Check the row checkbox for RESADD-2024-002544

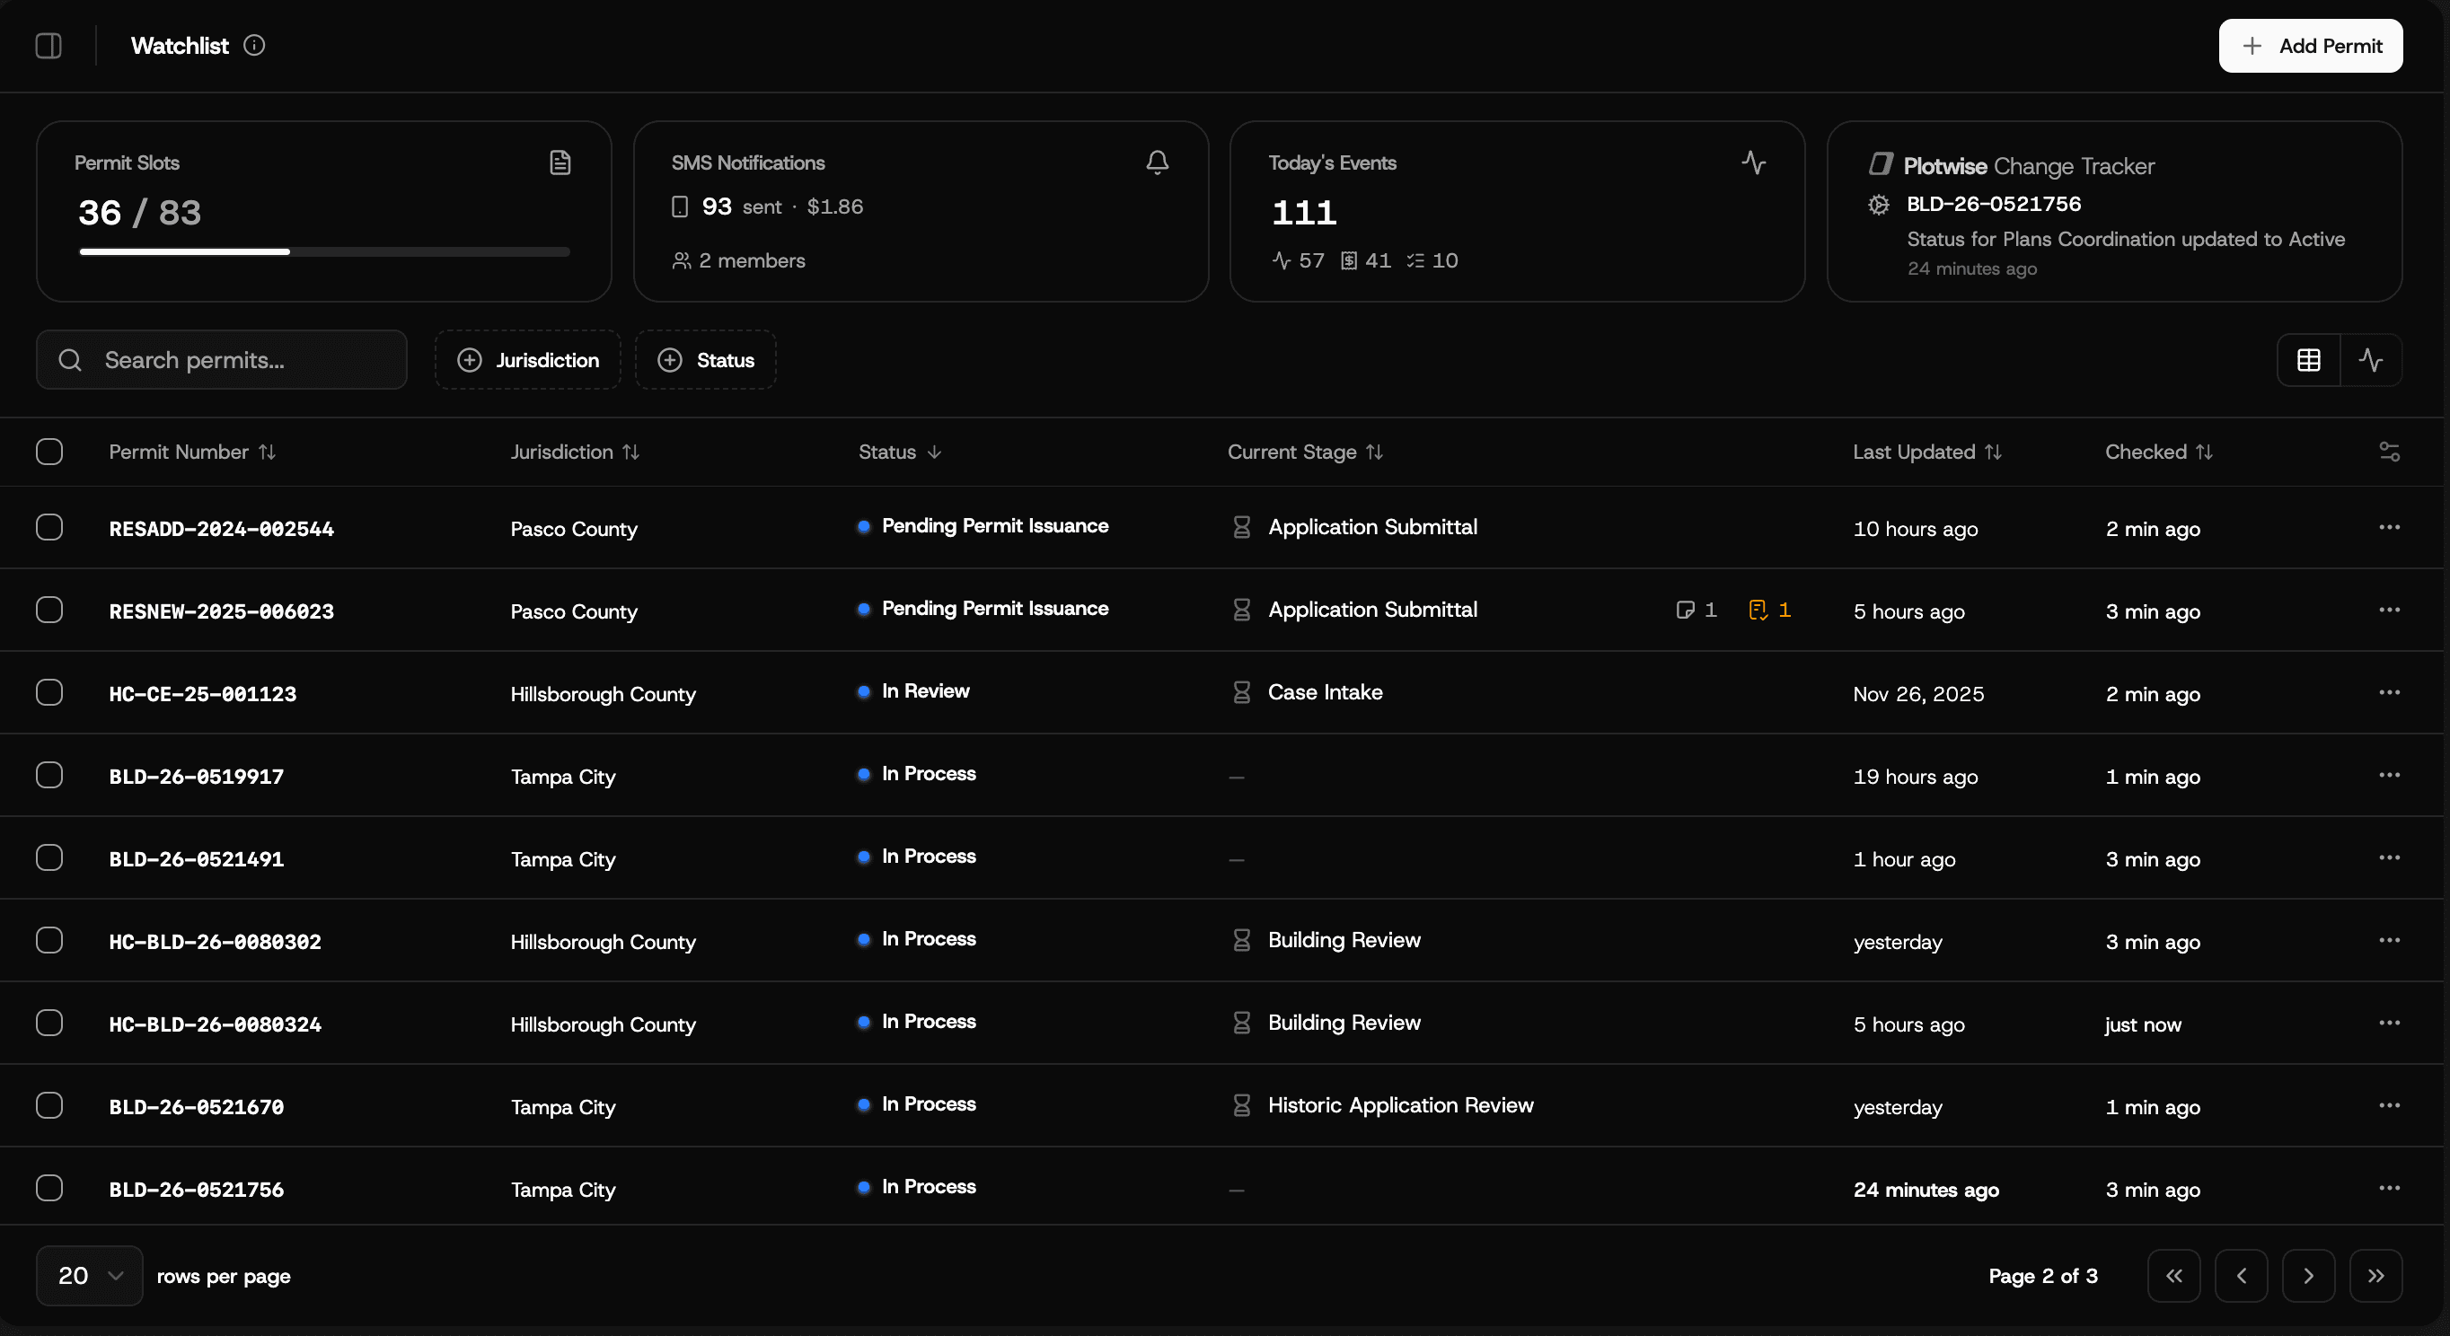point(49,527)
